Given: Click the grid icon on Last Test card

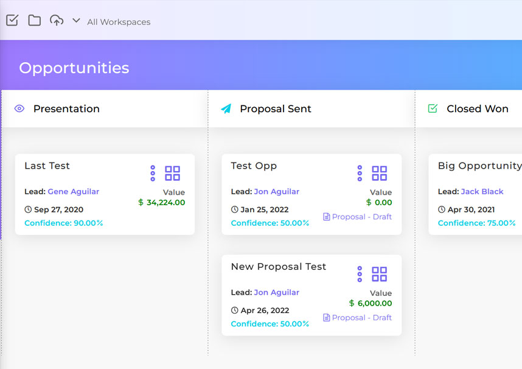Looking at the screenshot, I should [x=173, y=174].
